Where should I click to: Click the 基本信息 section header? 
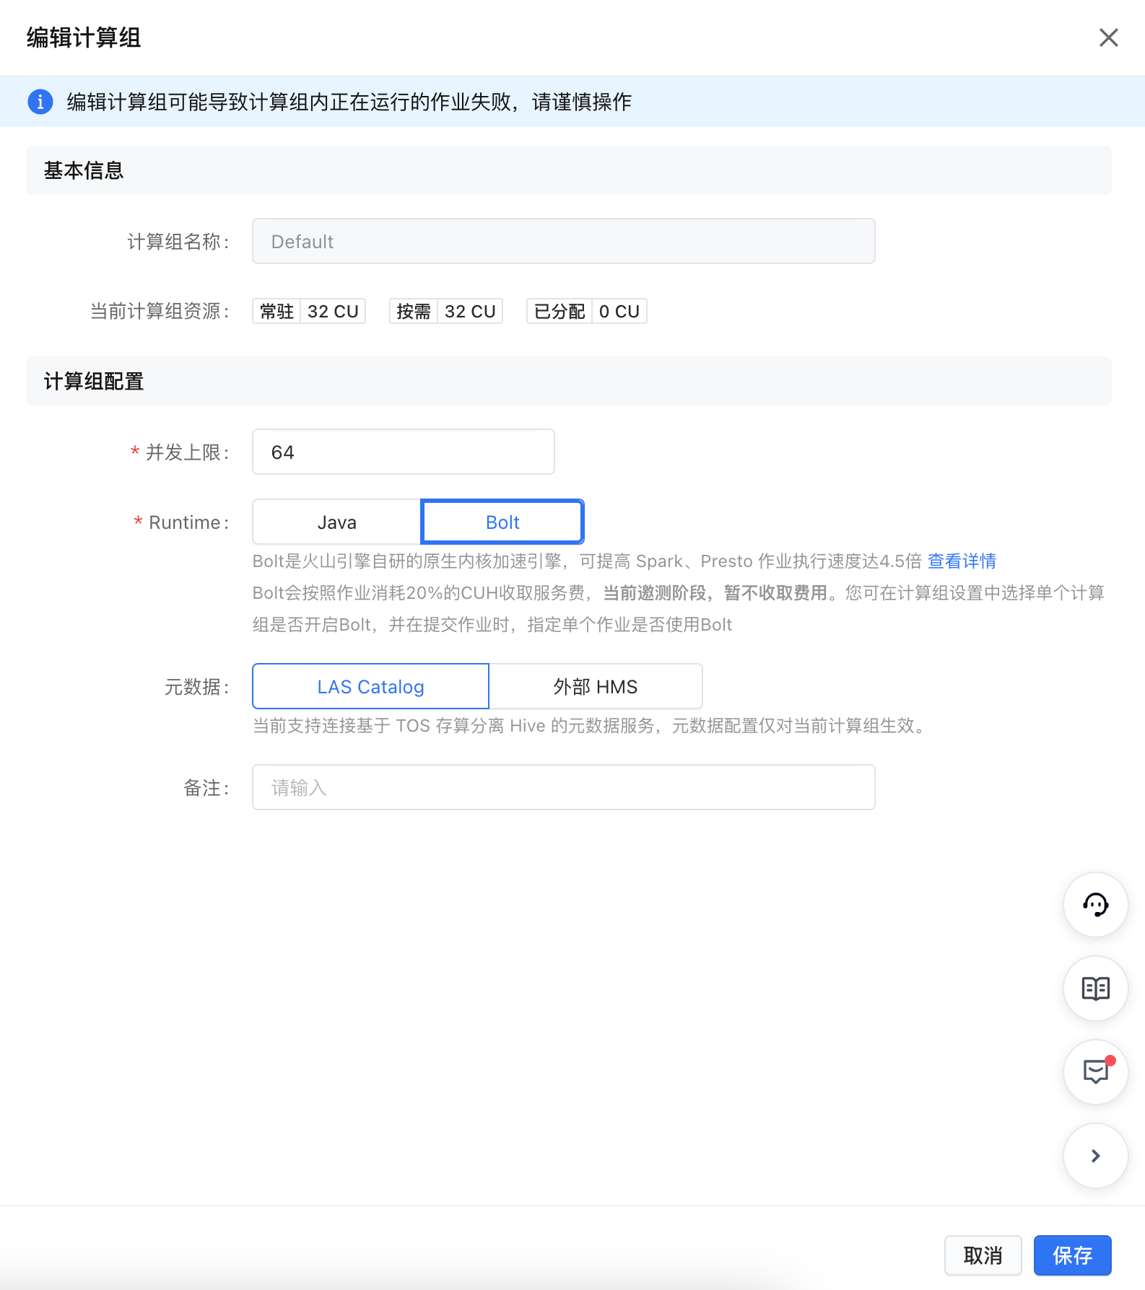point(569,170)
